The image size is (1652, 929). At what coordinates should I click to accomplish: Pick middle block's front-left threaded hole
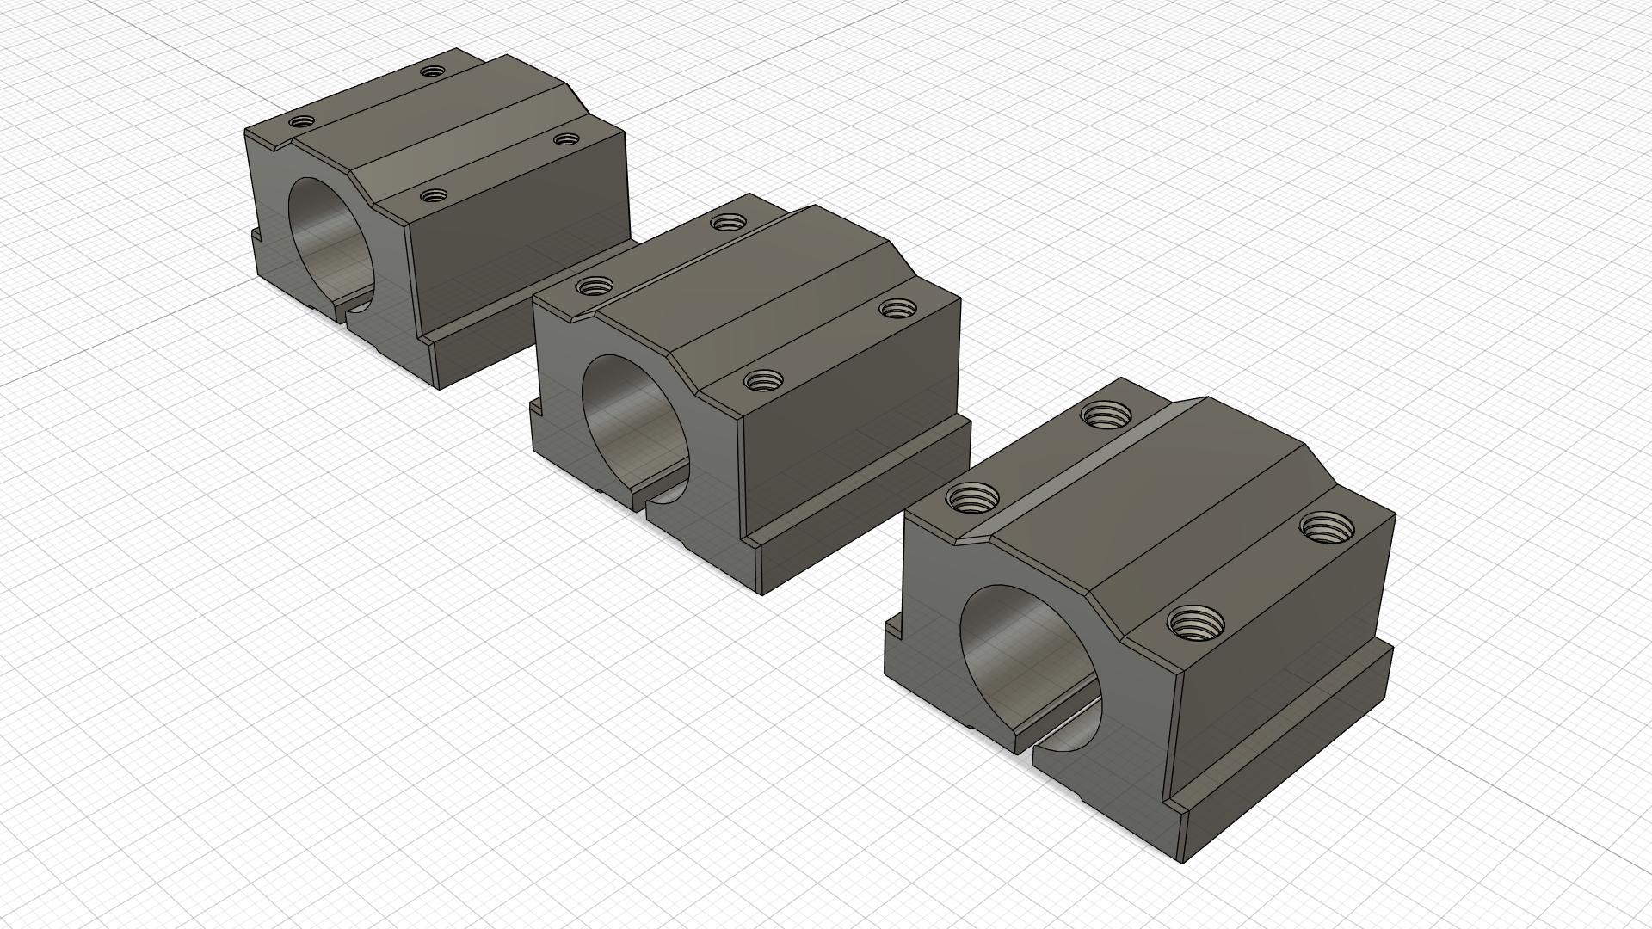tap(595, 285)
